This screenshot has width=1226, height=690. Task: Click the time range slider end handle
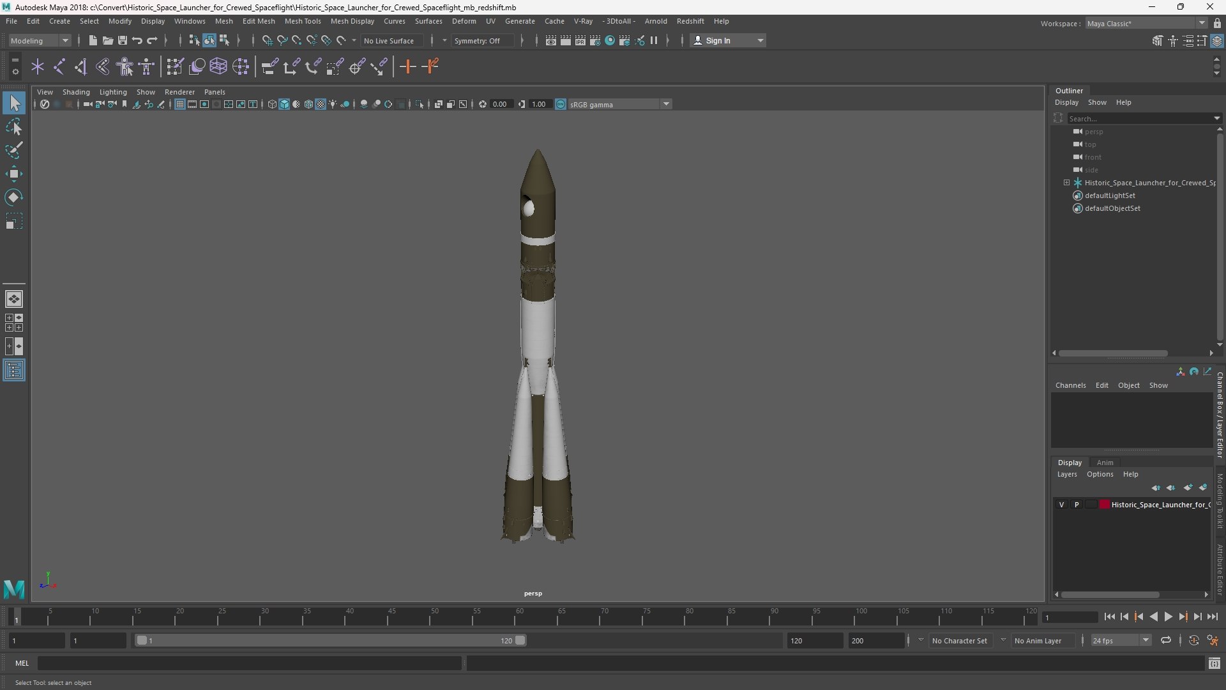click(520, 640)
